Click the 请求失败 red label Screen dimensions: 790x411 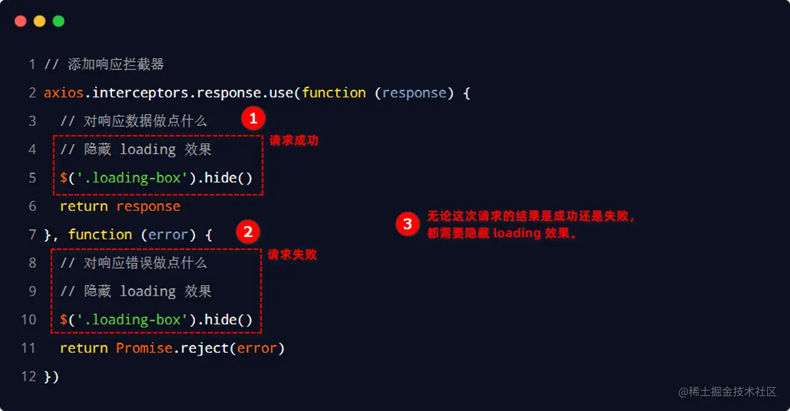pyautogui.click(x=292, y=254)
